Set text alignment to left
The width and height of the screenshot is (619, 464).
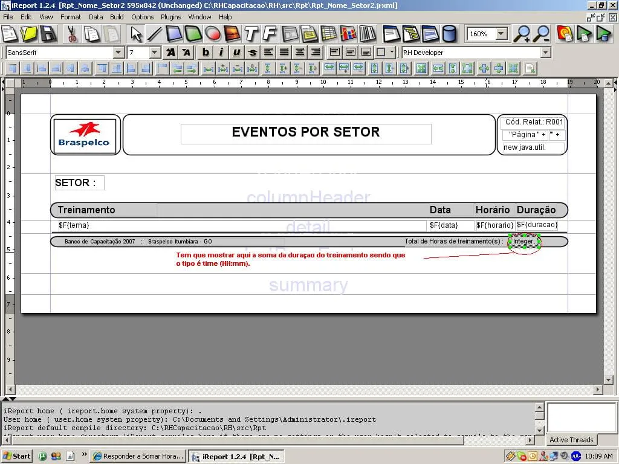click(x=268, y=52)
